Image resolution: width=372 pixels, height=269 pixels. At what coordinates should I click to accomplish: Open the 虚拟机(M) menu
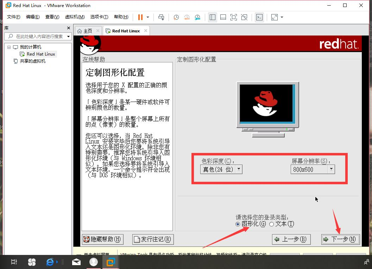pos(75,17)
